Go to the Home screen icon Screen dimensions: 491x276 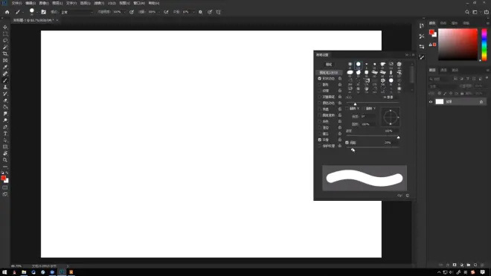coord(7,12)
